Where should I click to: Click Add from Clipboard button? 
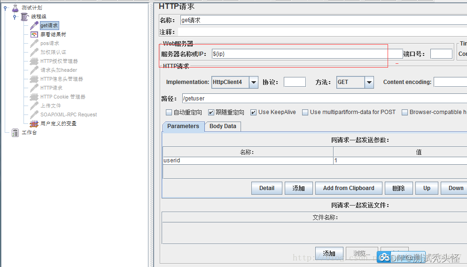[x=349, y=188]
